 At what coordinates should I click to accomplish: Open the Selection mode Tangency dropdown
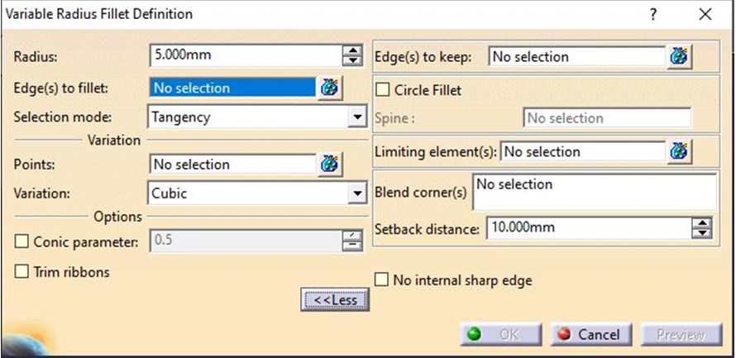click(357, 117)
